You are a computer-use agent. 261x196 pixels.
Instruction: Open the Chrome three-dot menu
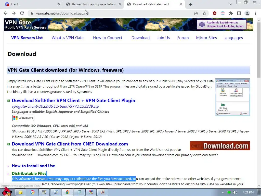[x=255, y=13]
